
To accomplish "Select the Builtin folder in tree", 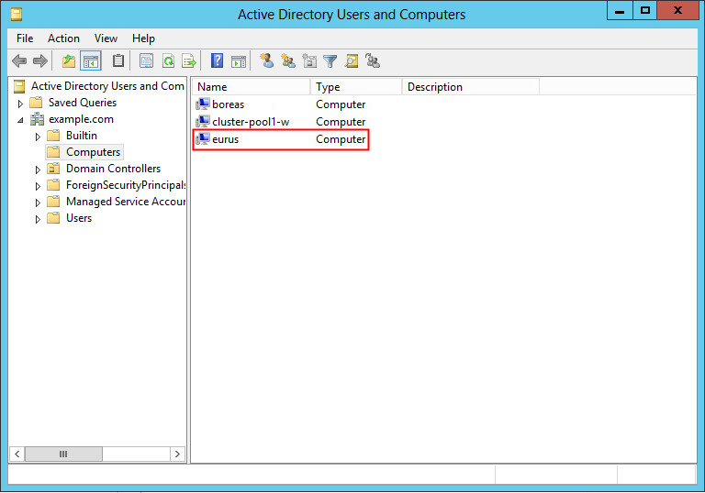I will coord(81,136).
